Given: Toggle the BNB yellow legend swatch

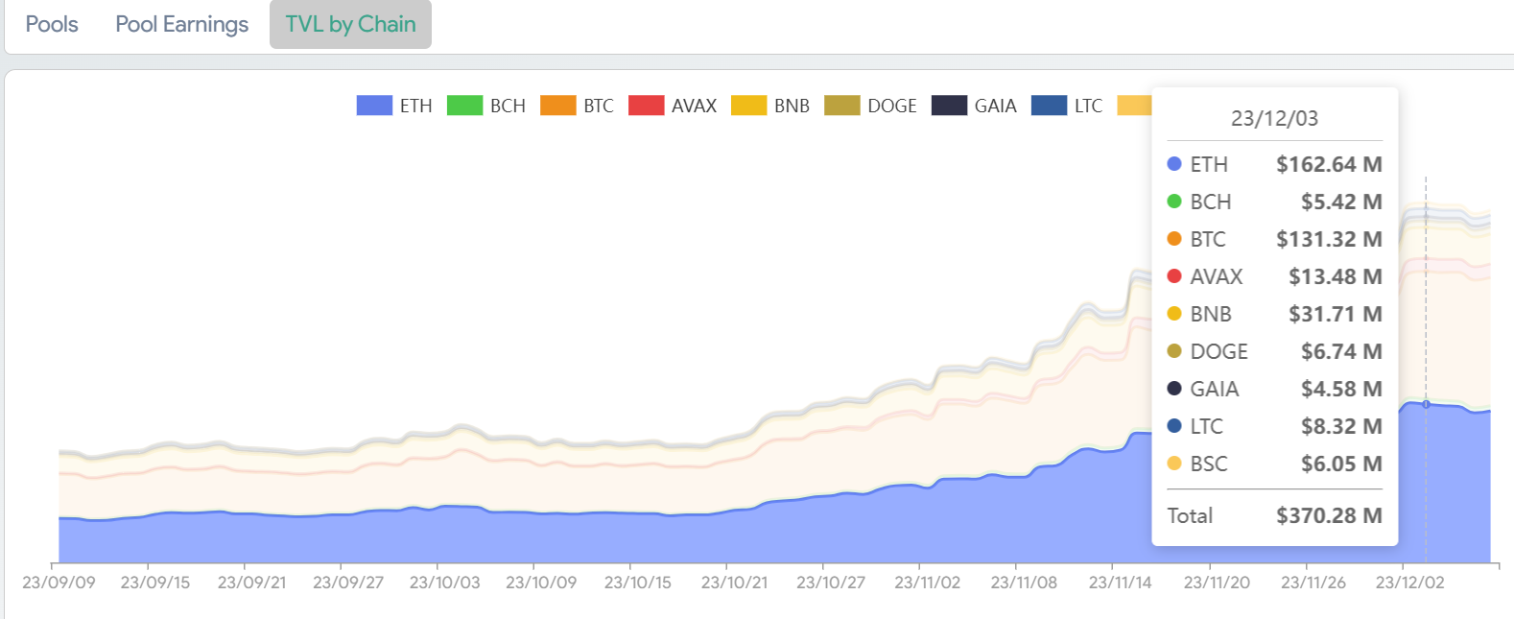Looking at the screenshot, I should (749, 106).
